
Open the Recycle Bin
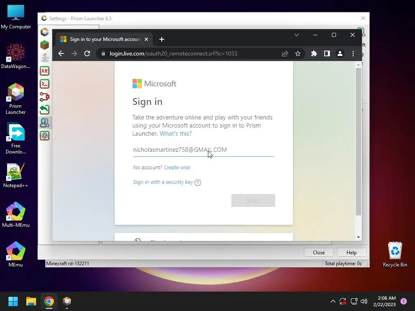395,254
